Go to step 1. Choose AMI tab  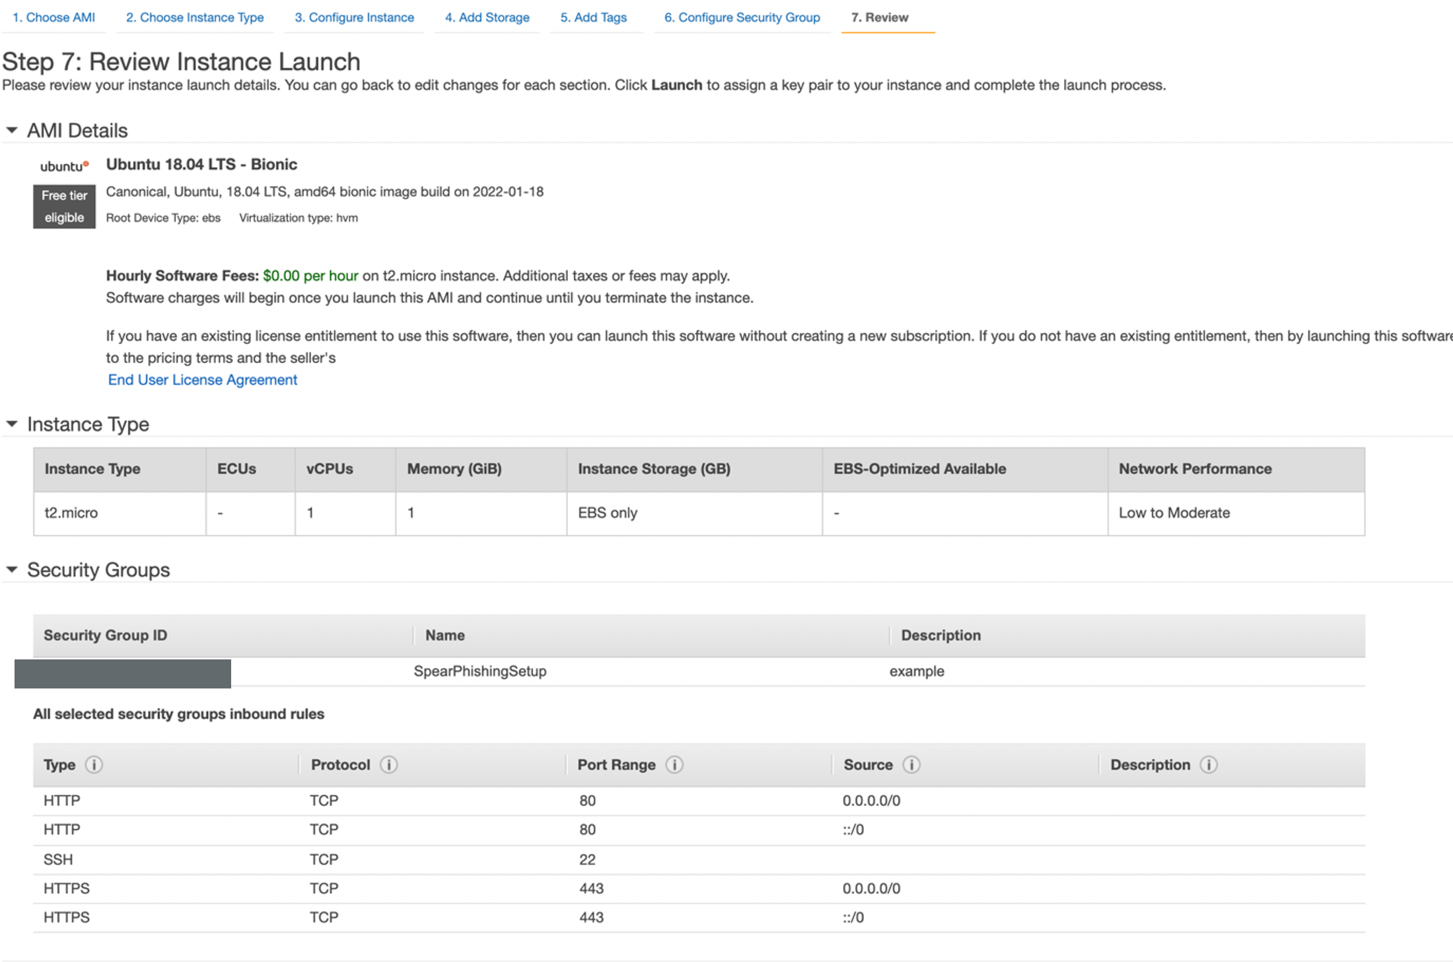tap(53, 17)
